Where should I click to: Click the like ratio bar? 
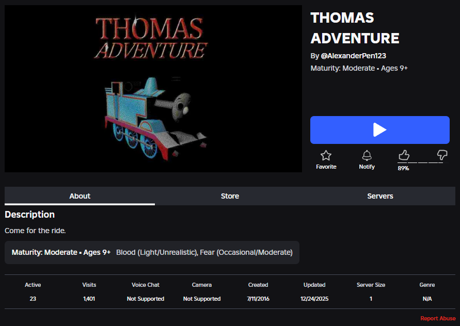pos(423,162)
